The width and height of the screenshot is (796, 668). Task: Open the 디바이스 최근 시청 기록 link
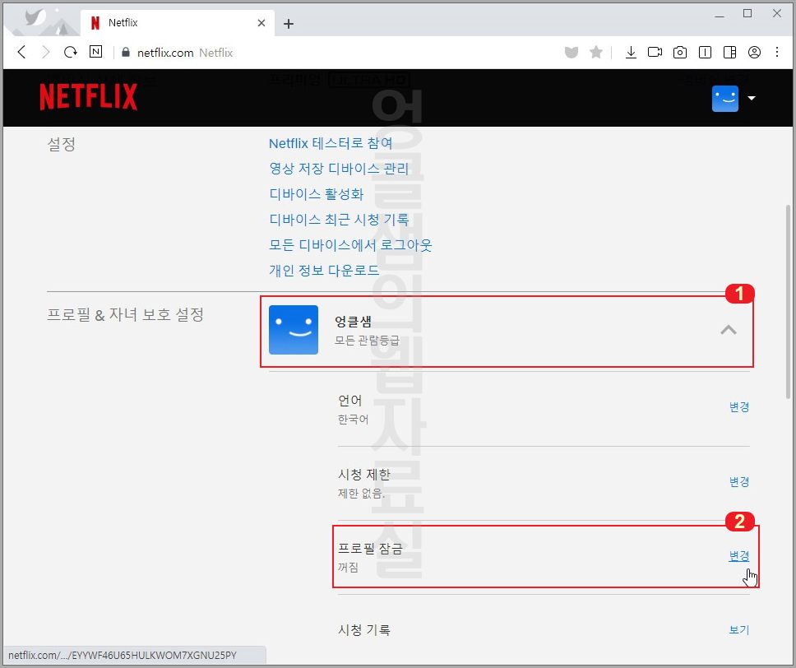tap(339, 220)
